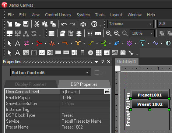
Task: Open the Window menu
Action: (x=134, y=15)
